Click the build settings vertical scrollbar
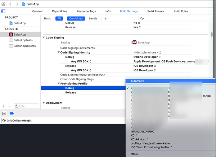The image size is (216, 157). 212,34
